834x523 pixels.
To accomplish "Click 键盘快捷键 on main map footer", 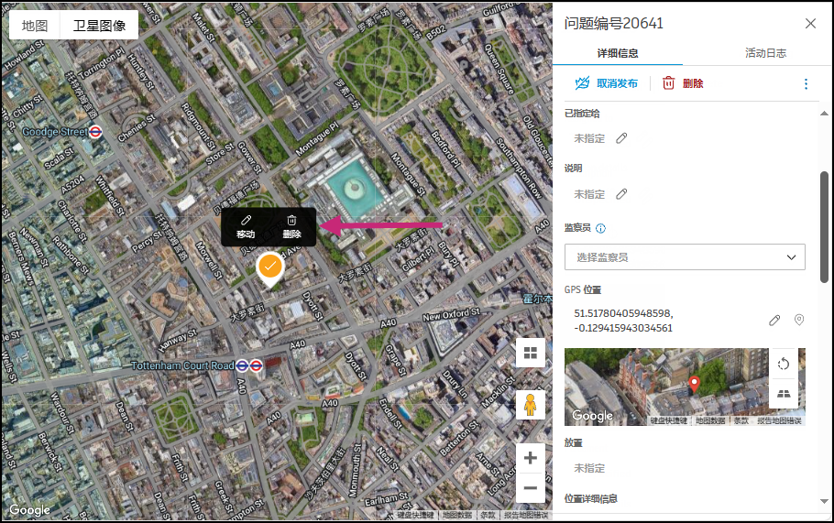I will pyautogui.click(x=415, y=515).
